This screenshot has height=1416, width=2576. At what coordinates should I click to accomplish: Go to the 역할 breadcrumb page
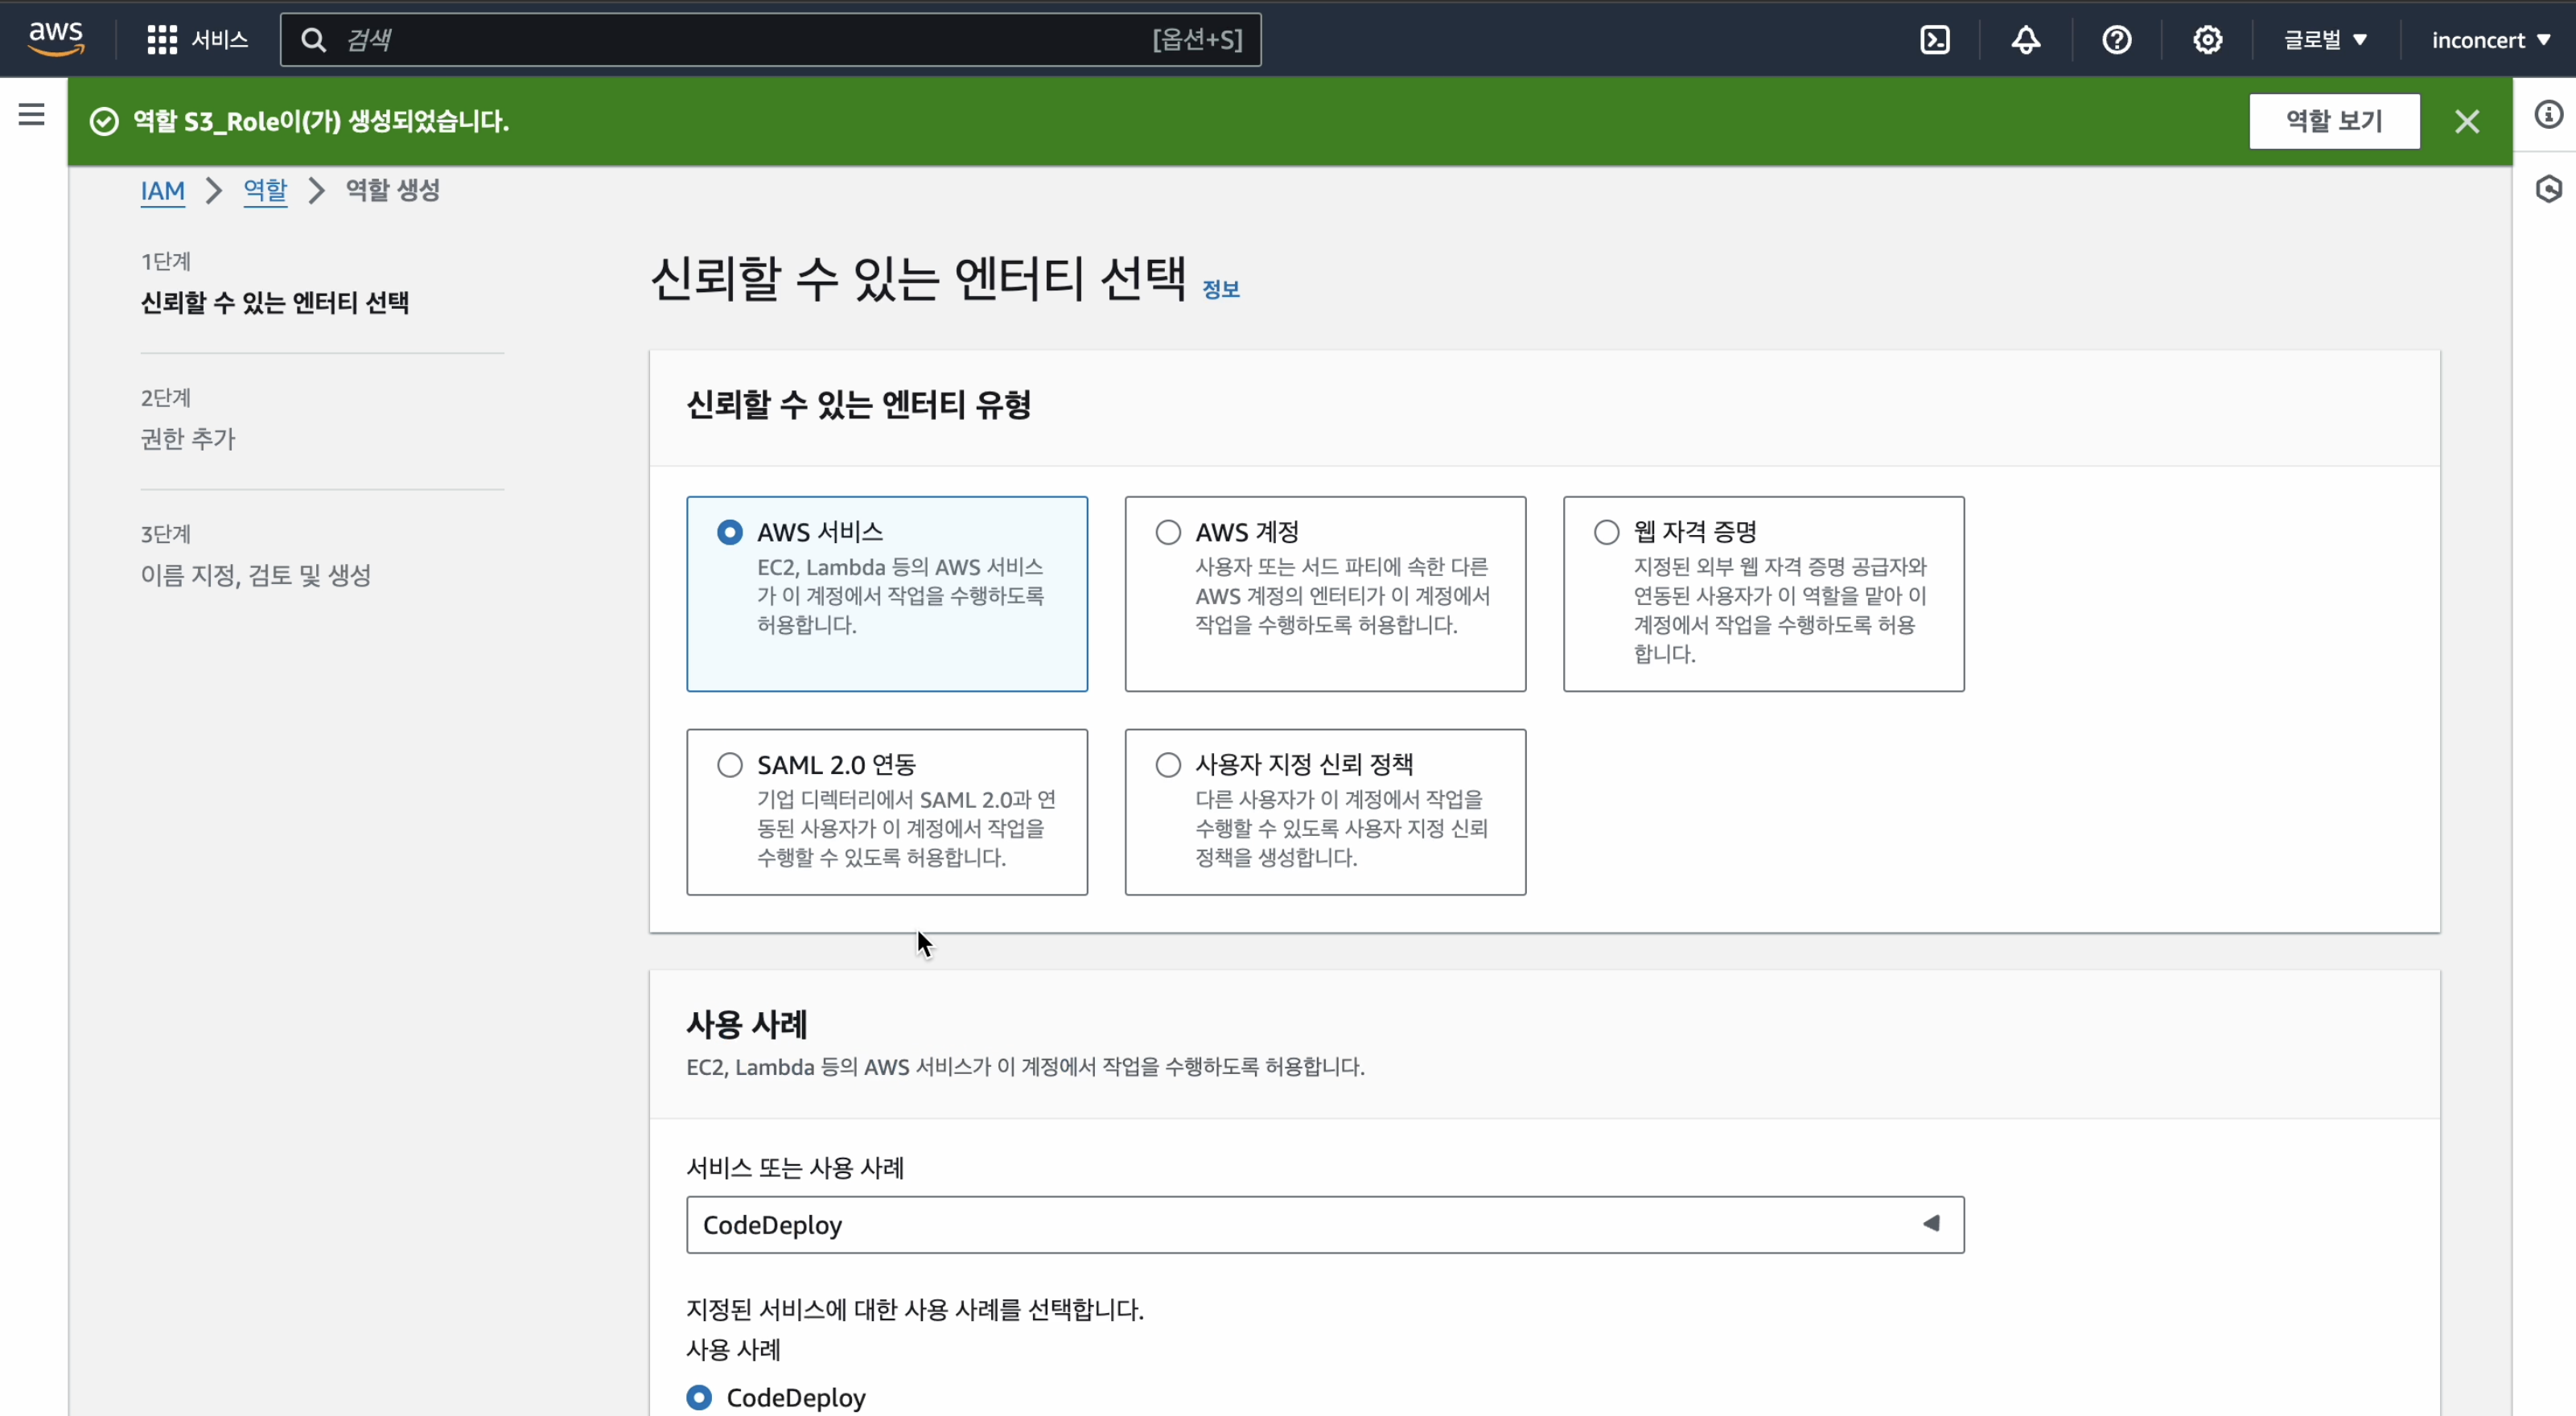point(265,191)
